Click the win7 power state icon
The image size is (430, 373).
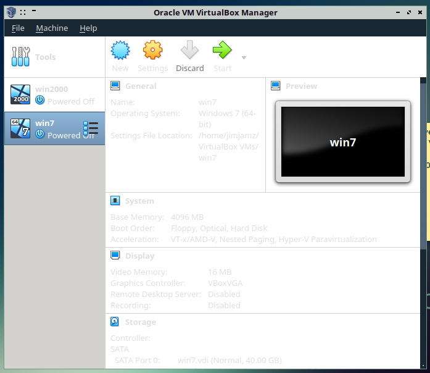[x=39, y=134]
